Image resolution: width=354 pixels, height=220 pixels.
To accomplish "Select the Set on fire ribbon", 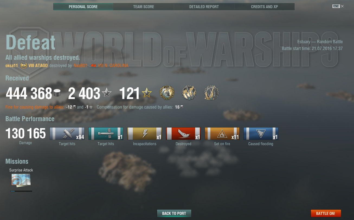I will pyautogui.click(x=222, y=134).
